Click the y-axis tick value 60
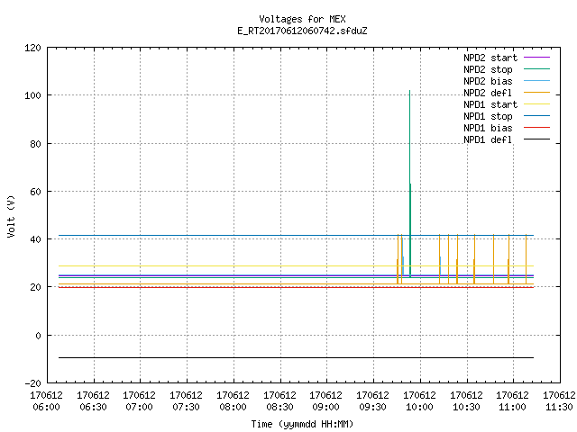The image size is (577, 432). coord(35,192)
